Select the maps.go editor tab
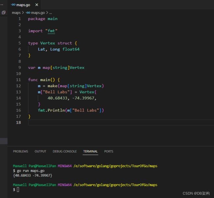This screenshot has height=198, width=214. 24,5
